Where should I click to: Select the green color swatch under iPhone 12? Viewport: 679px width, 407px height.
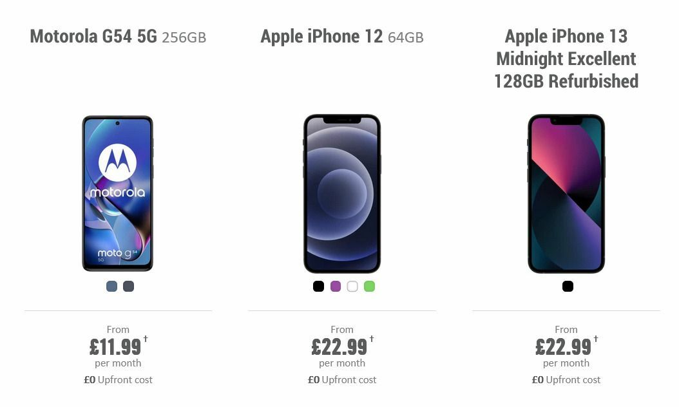coord(370,286)
